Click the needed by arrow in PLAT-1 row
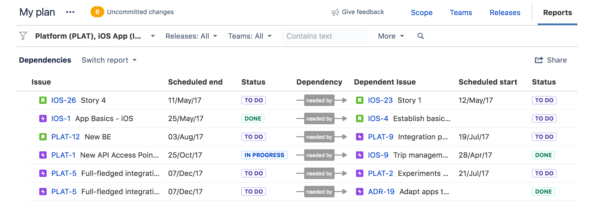 321,155
